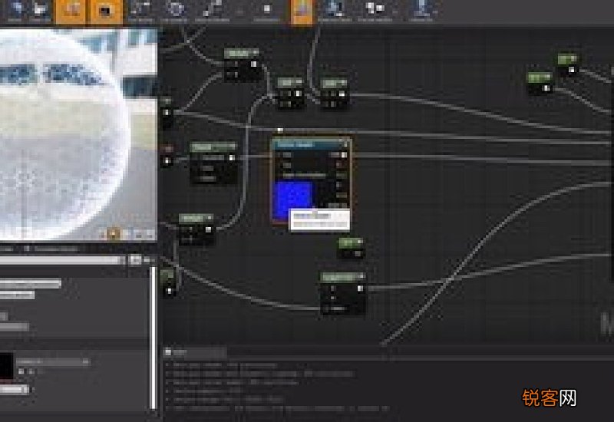614x422 pixels.
Task: Click the view options icon beside details search
Action: [136, 259]
